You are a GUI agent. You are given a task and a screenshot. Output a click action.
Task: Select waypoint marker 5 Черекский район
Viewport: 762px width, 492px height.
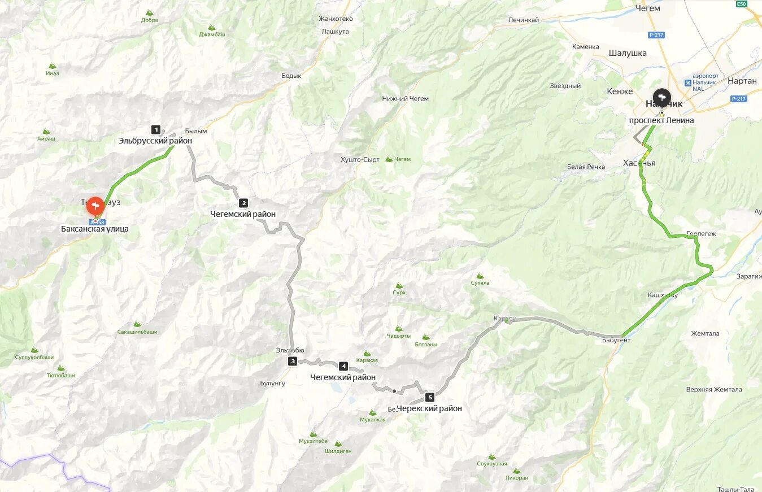click(x=430, y=397)
